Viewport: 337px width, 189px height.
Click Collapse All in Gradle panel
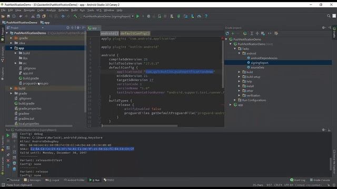point(257,34)
